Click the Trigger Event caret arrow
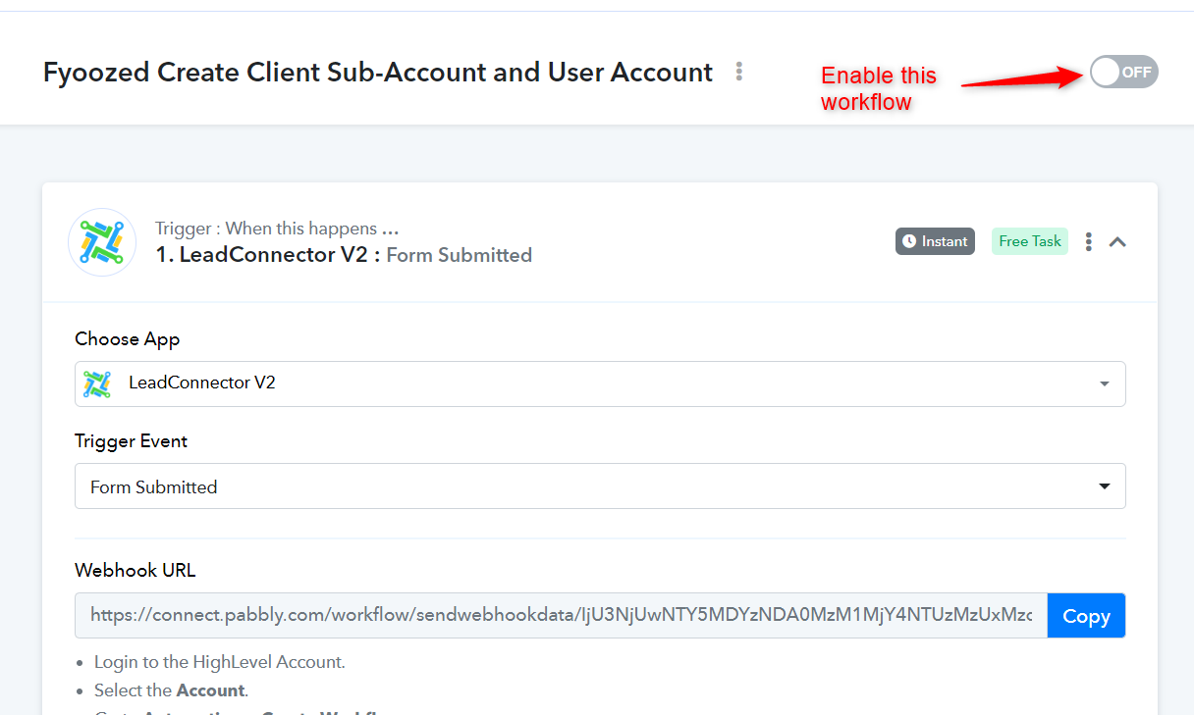Screen dimensions: 1194x715 [1105, 486]
